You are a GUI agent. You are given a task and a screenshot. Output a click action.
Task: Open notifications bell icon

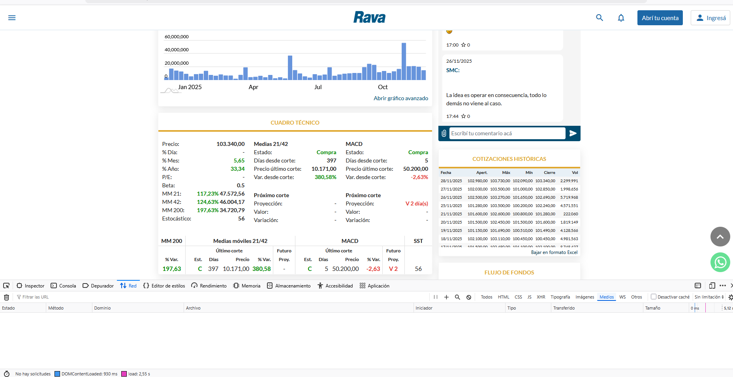[621, 18]
